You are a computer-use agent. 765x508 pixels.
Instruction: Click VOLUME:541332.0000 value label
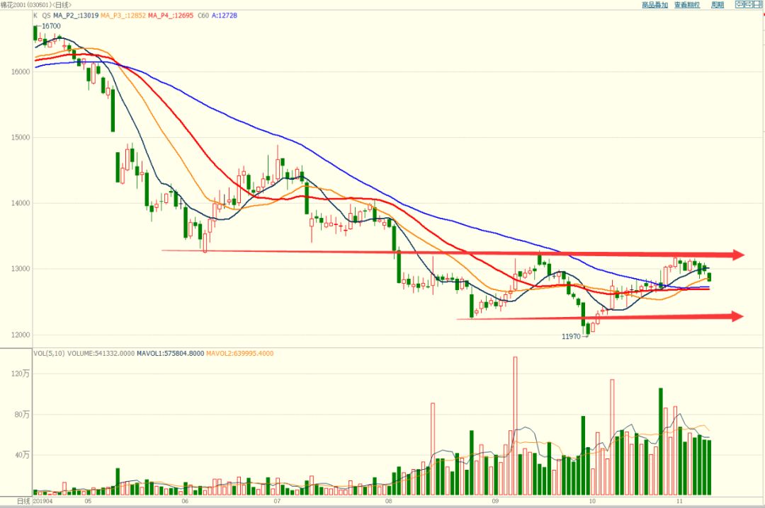pyautogui.click(x=101, y=354)
